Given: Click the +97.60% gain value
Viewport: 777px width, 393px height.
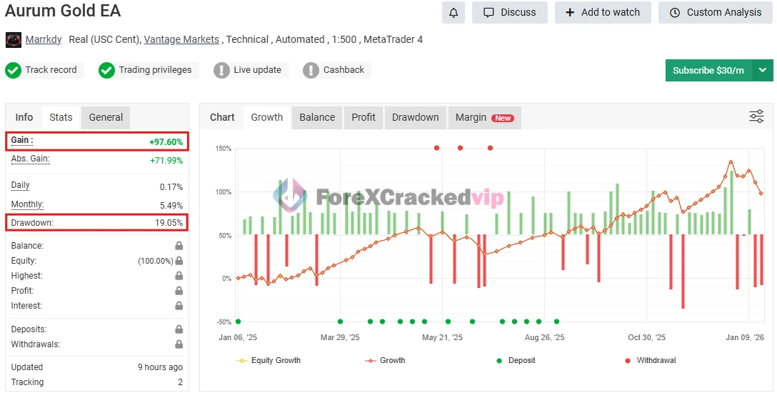Looking at the screenshot, I should [166, 142].
